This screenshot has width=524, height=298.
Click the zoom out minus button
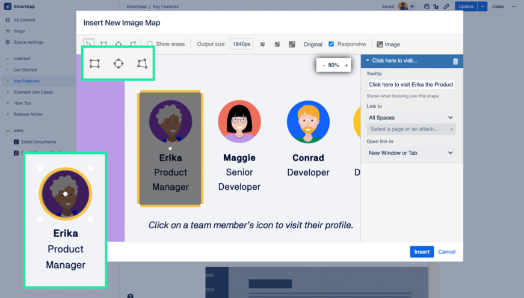click(324, 65)
